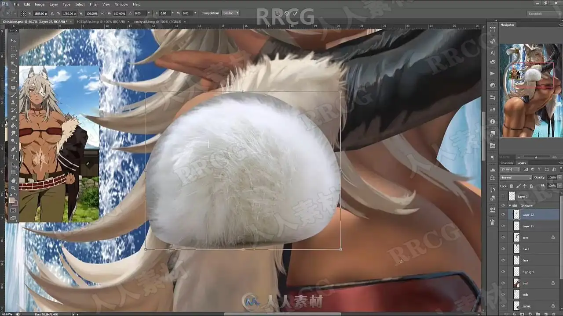Open the workspace switcher dropdown

pyautogui.click(x=544, y=14)
